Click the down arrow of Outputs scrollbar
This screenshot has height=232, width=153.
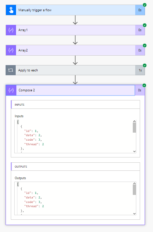click(x=134, y=213)
